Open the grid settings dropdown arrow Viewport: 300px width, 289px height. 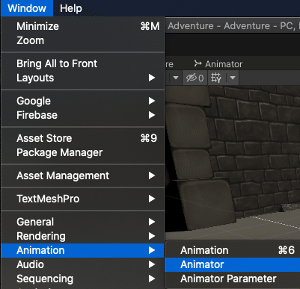233,78
